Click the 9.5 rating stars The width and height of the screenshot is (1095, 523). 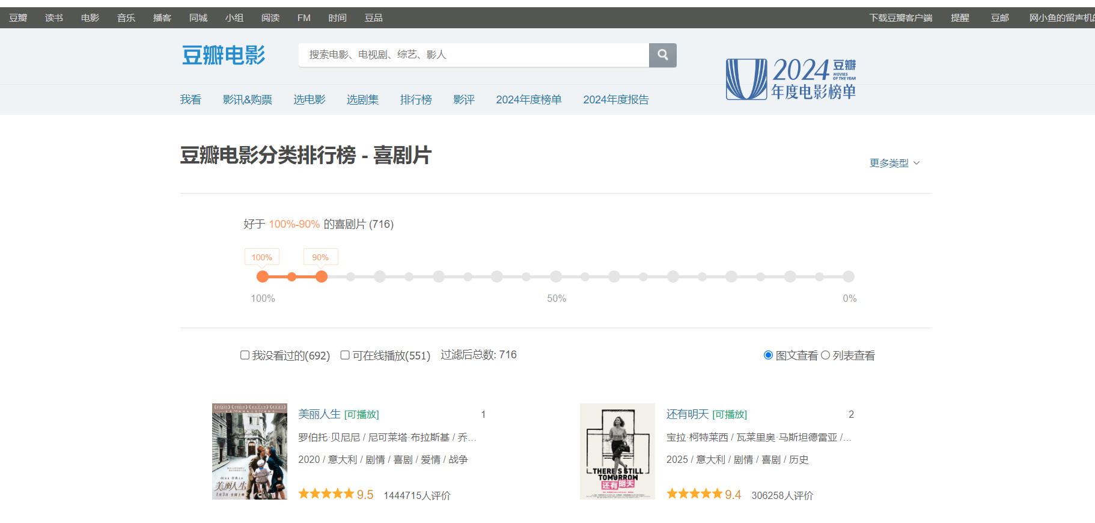pyautogui.click(x=326, y=494)
